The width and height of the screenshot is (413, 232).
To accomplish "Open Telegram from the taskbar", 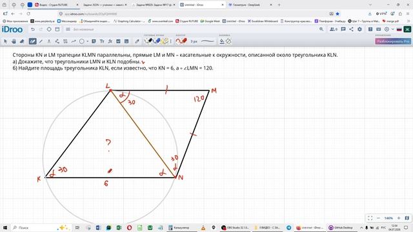I will [289, 227].
